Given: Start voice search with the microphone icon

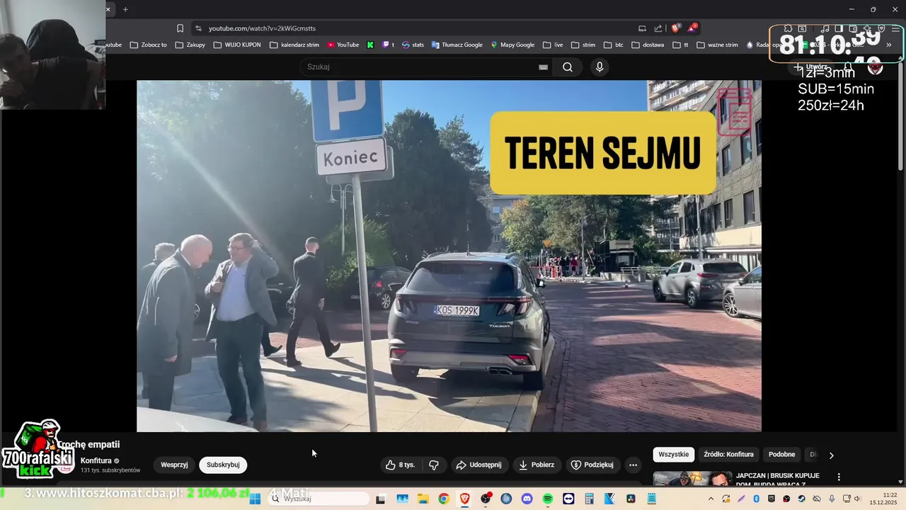Looking at the screenshot, I should tap(600, 67).
